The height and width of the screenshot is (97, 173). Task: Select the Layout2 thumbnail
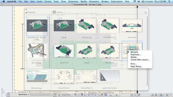(x=86, y=51)
